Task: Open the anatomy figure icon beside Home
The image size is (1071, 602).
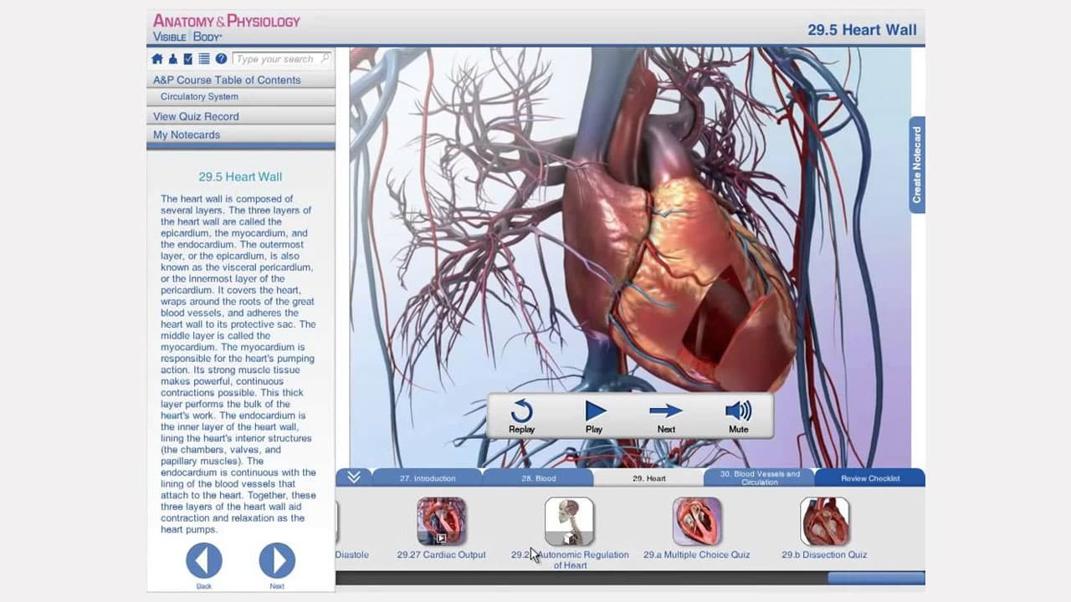Action: 172,59
